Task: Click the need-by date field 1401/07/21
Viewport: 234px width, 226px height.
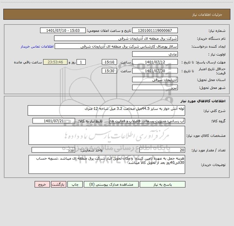Action: (54, 121)
